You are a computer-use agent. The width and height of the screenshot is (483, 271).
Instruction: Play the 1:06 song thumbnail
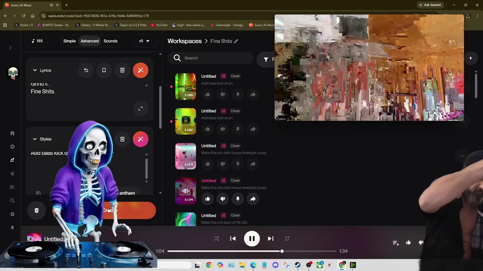click(x=185, y=87)
